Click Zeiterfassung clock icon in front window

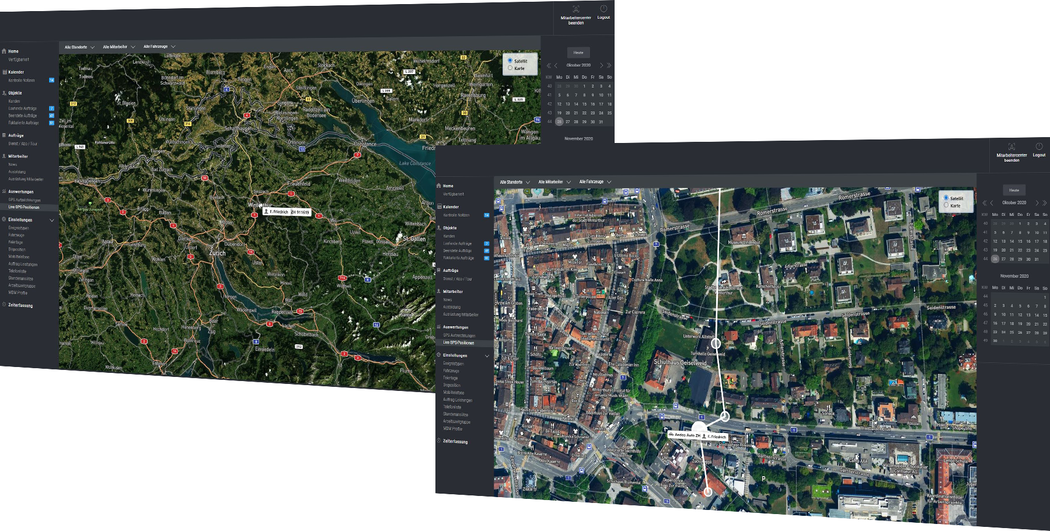pos(439,441)
